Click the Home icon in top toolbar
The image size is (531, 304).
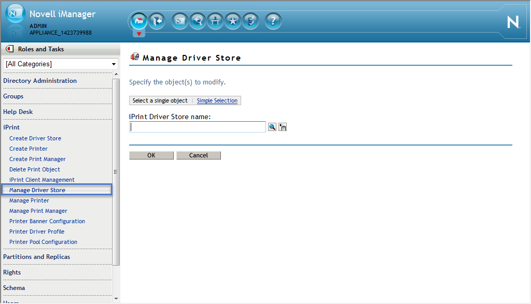point(139,21)
